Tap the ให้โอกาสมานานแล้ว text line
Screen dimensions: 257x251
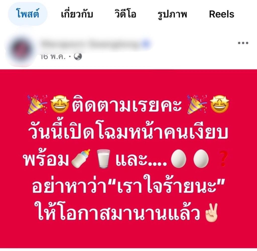[119, 212]
